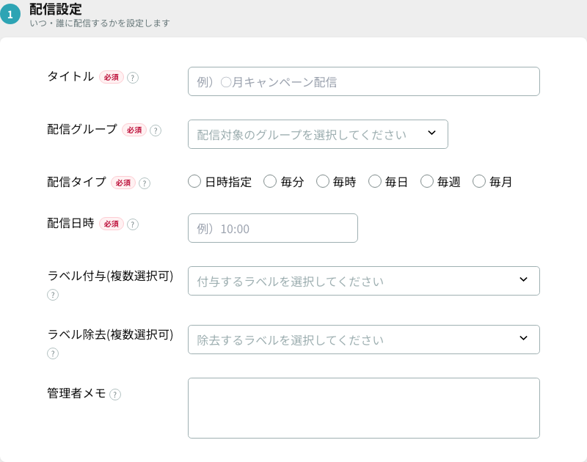The image size is (587, 462).
Task: Open the help icon next to タイトル
Action: [133, 78]
